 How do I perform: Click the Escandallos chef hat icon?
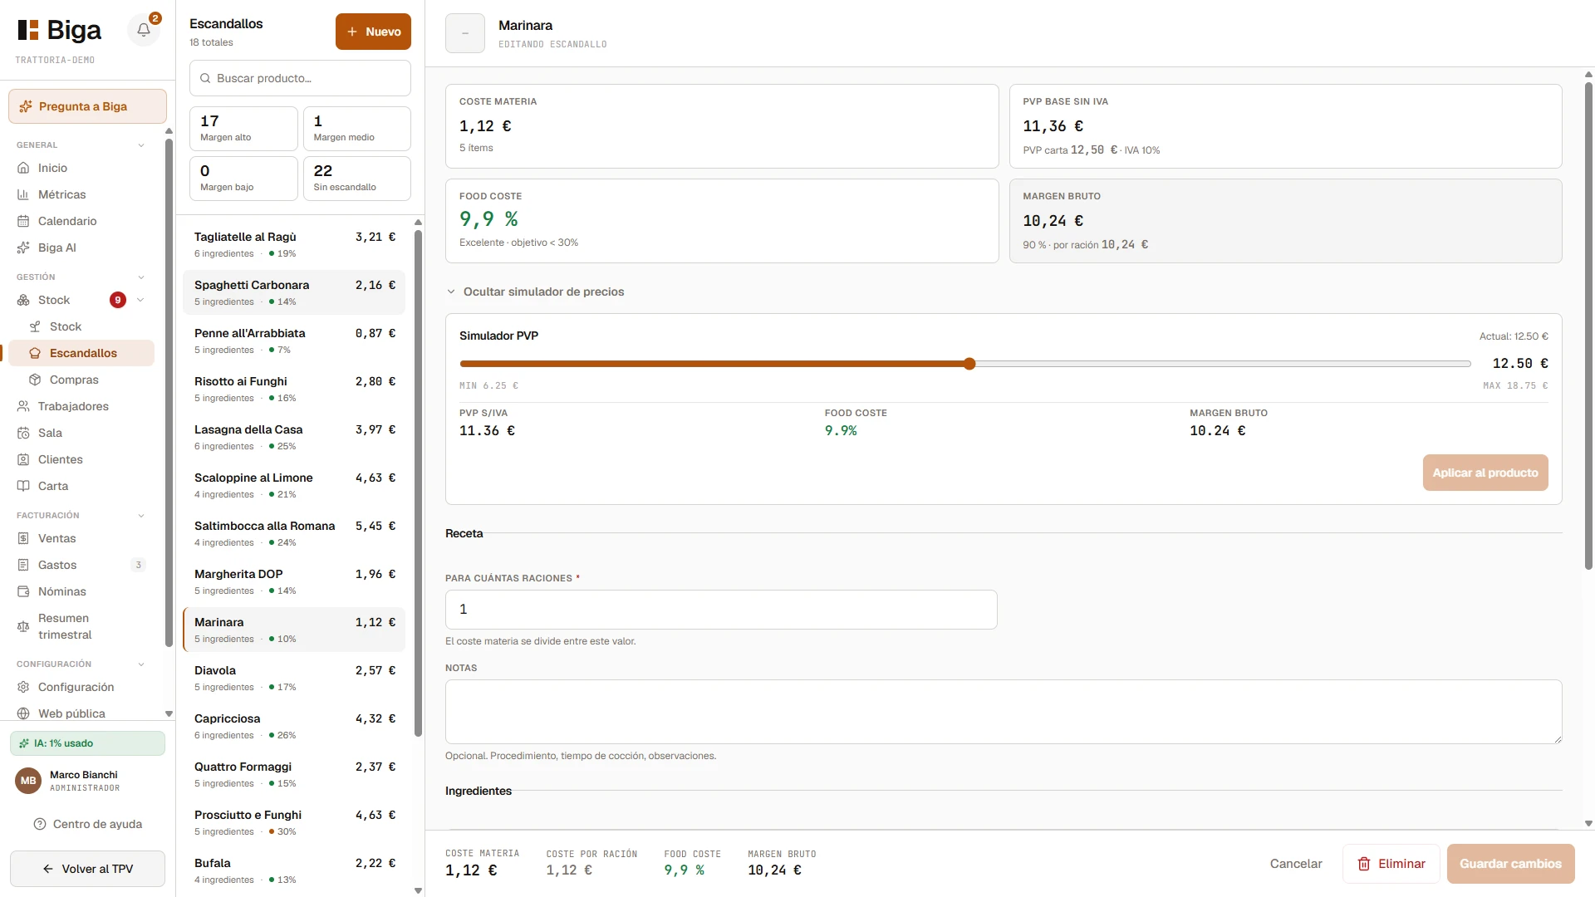coord(35,353)
